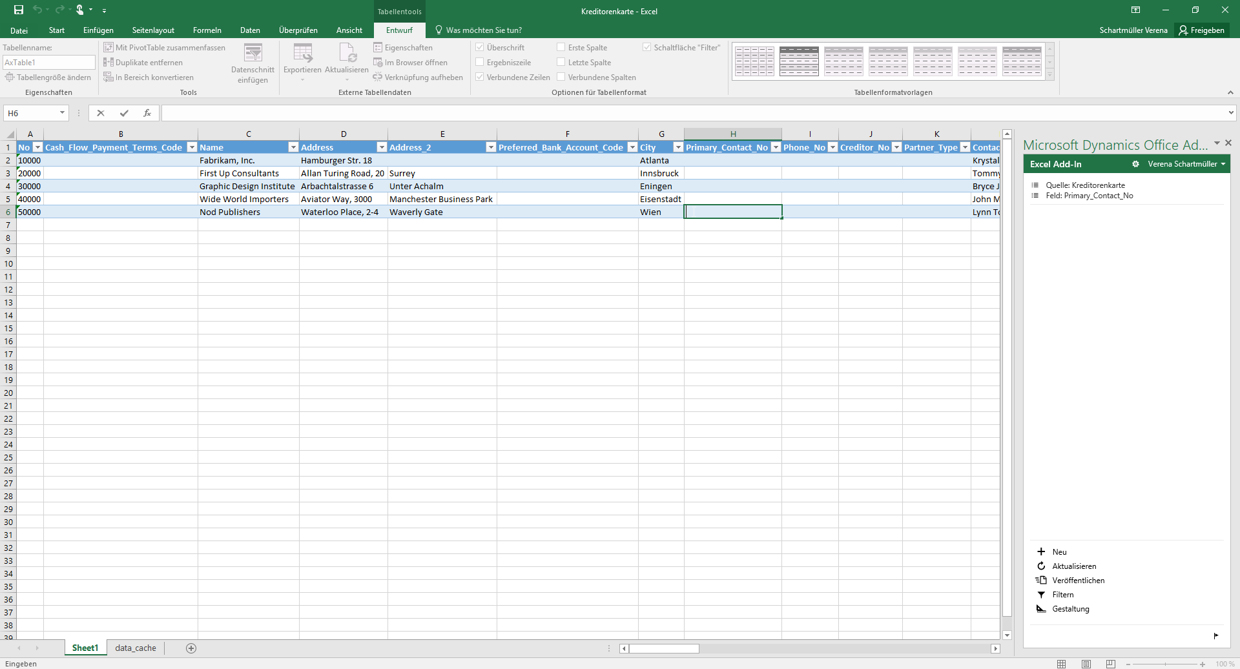The height and width of the screenshot is (669, 1240).
Task: Click Gestaltung in the add-in pane
Action: 1062,609
